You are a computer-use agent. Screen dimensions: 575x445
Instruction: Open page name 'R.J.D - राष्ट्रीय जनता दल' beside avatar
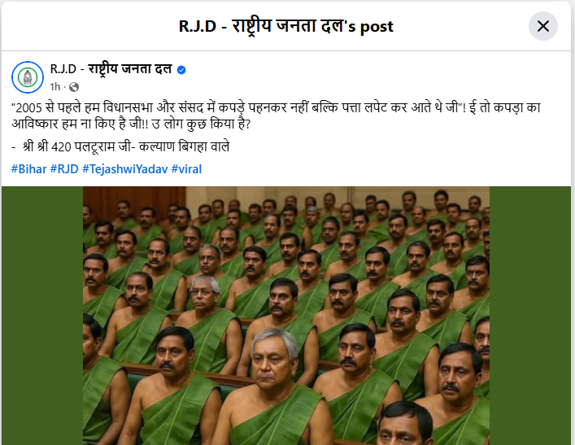point(111,69)
